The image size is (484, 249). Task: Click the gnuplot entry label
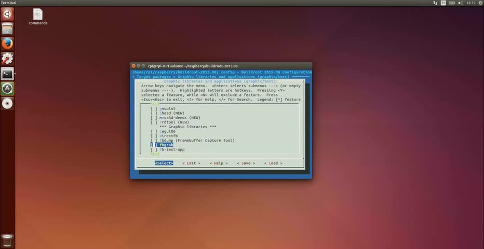tap(167, 109)
